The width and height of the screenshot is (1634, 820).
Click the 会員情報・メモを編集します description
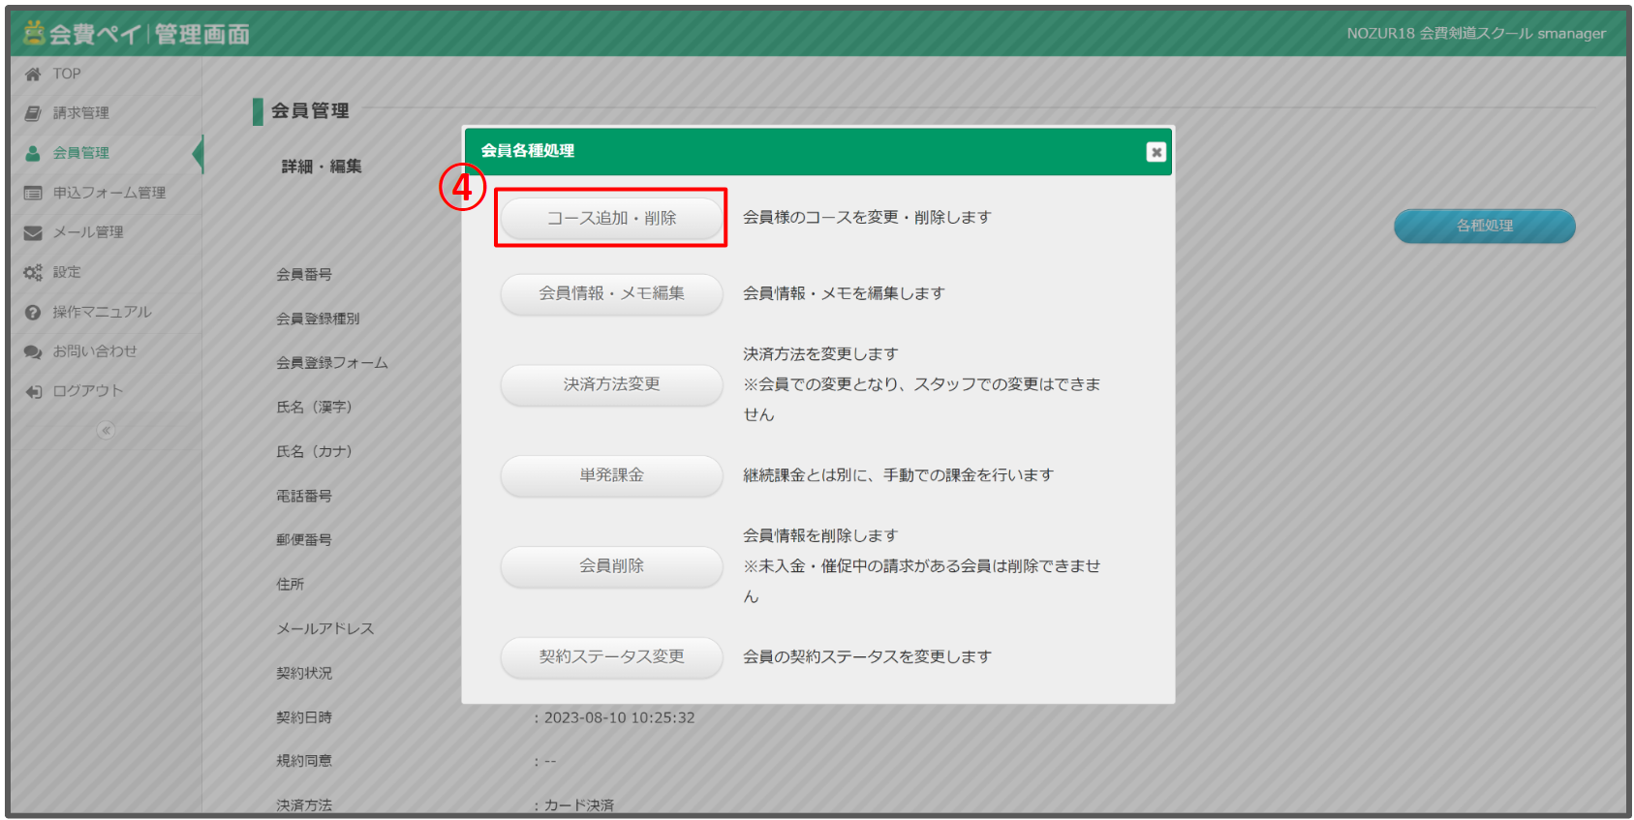844,293
